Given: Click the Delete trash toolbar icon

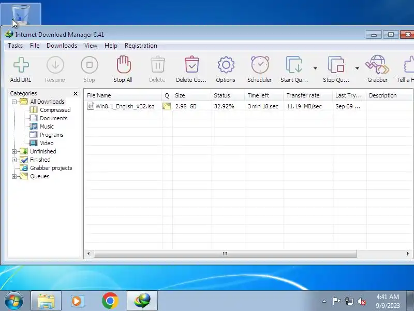Looking at the screenshot, I should coord(158,64).
